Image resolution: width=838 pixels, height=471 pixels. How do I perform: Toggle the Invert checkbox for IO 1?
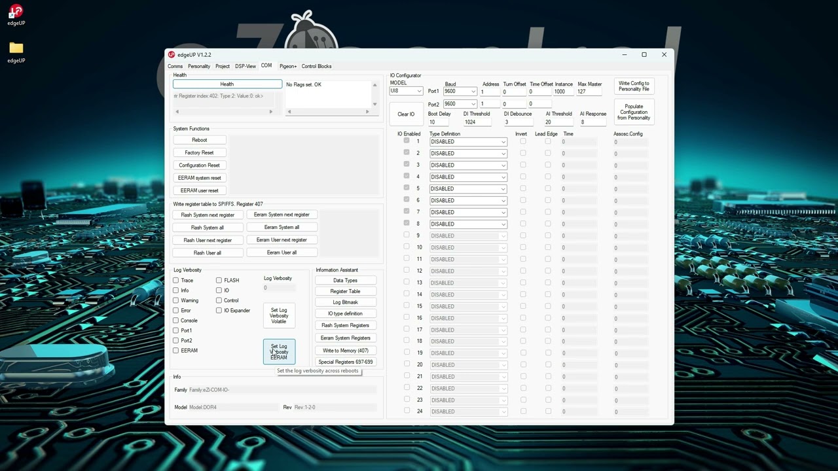(522, 141)
